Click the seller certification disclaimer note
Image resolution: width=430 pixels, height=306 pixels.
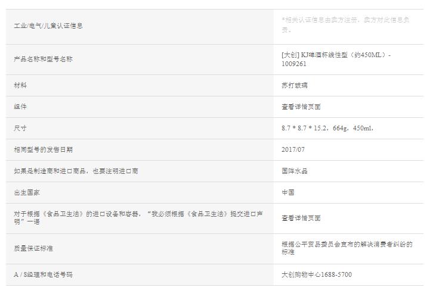point(345,24)
